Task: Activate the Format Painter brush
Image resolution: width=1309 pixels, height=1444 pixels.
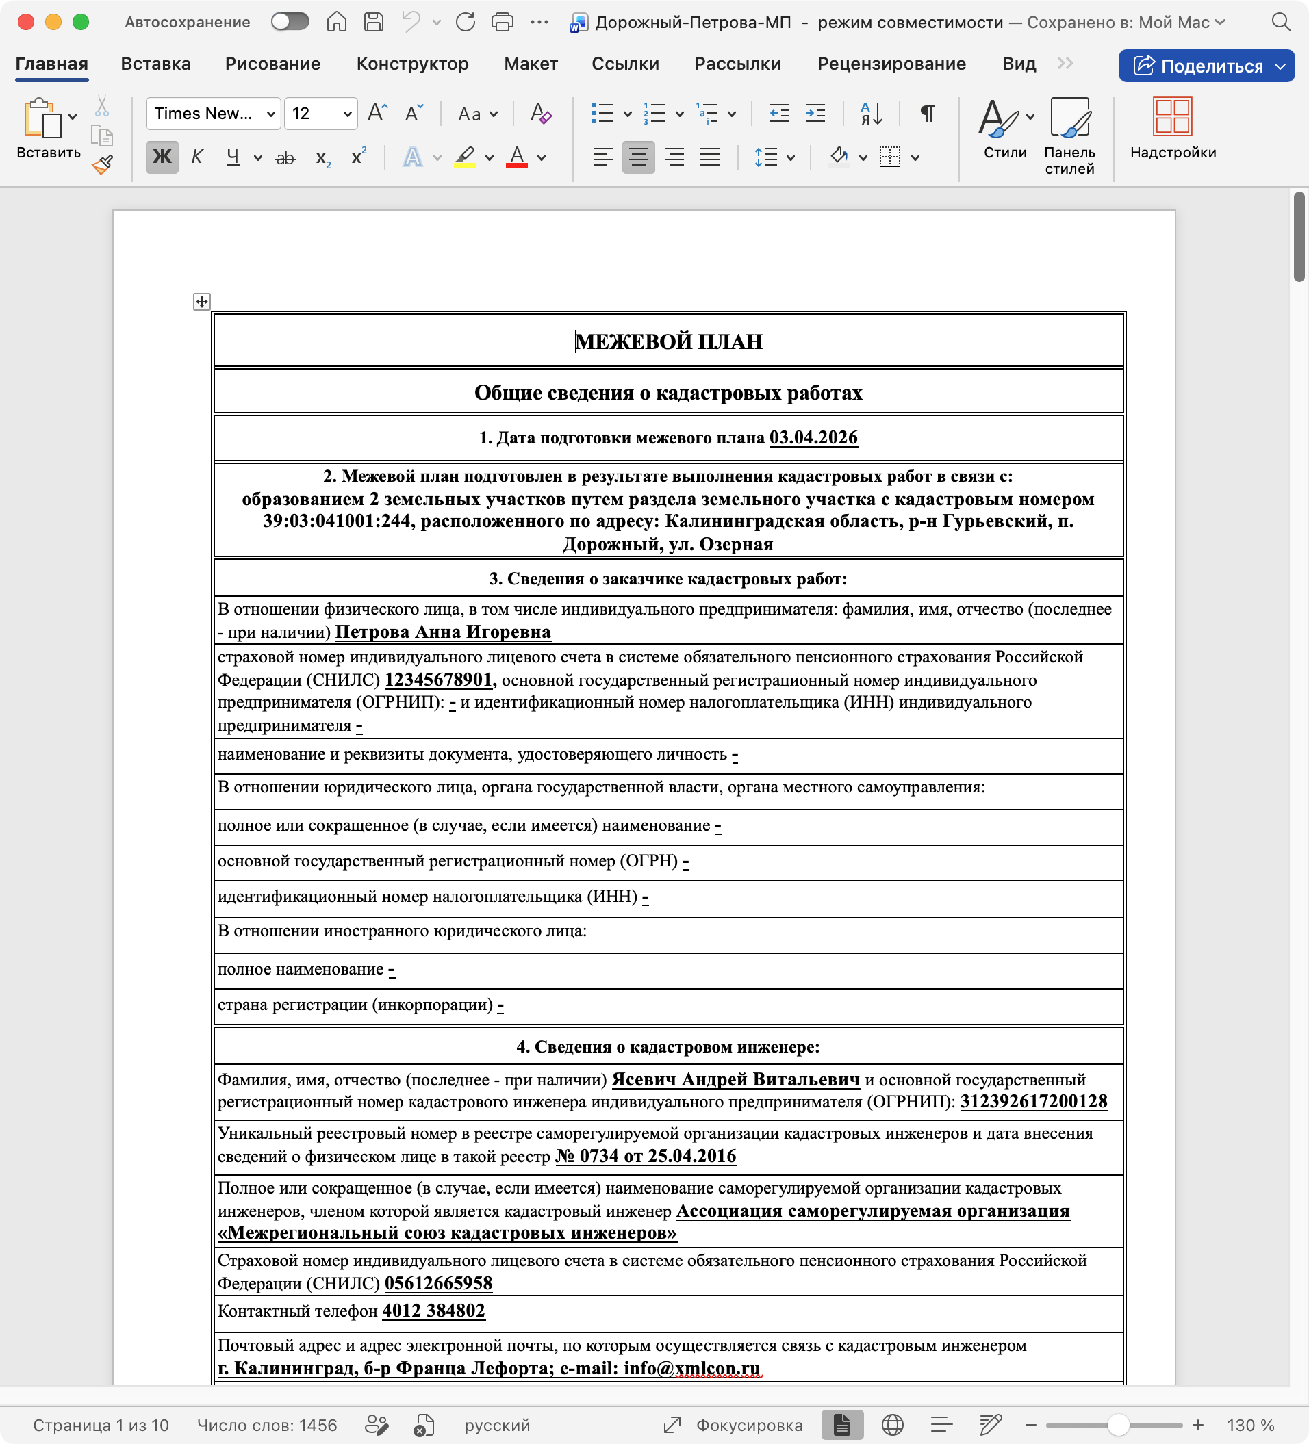Action: pos(102,165)
